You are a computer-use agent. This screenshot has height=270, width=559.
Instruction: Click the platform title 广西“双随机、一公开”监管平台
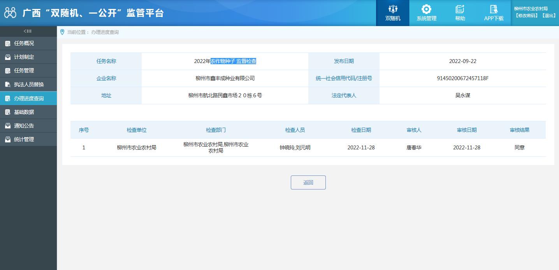point(93,13)
